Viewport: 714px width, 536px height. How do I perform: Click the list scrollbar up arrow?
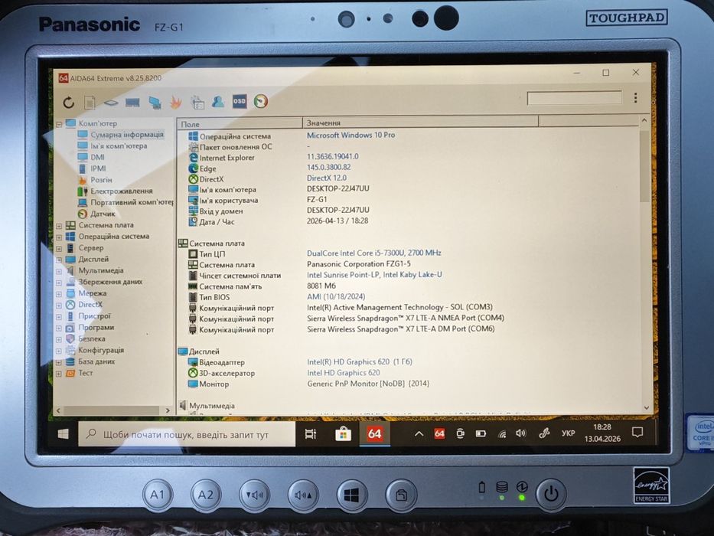644,120
